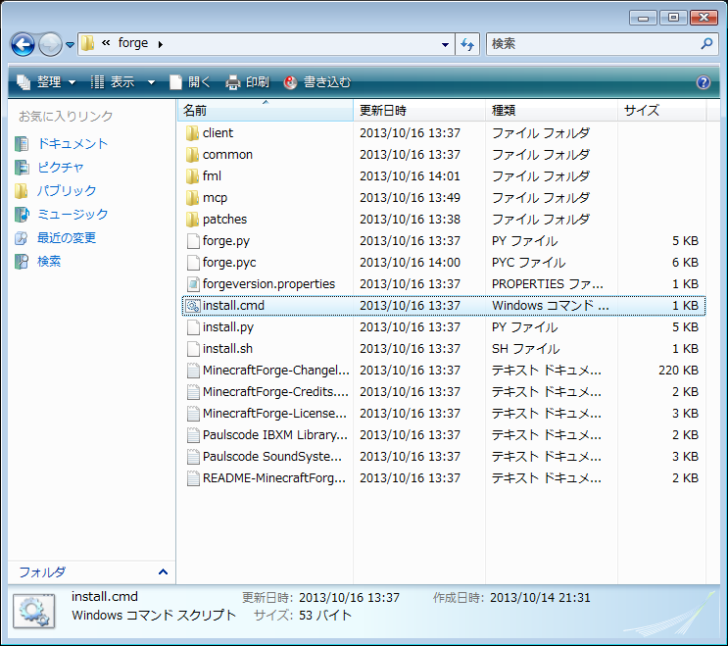Click the 書き込む burn button
This screenshot has height=646, width=728.
[317, 82]
